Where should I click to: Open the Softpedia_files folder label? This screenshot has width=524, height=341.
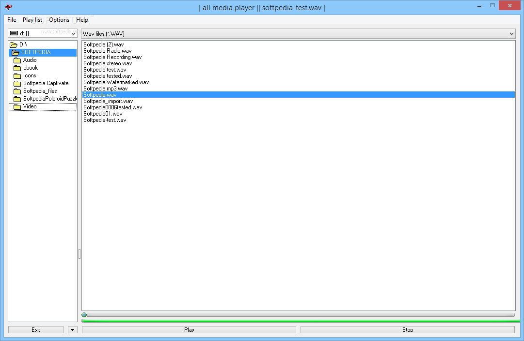40,91
